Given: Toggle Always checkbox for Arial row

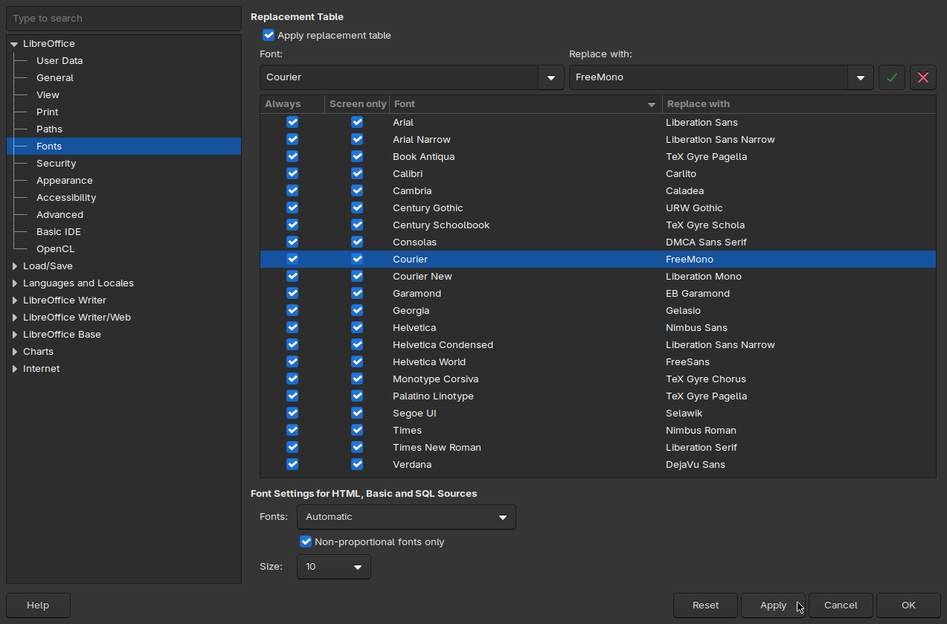Looking at the screenshot, I should [x=292, y=122].
